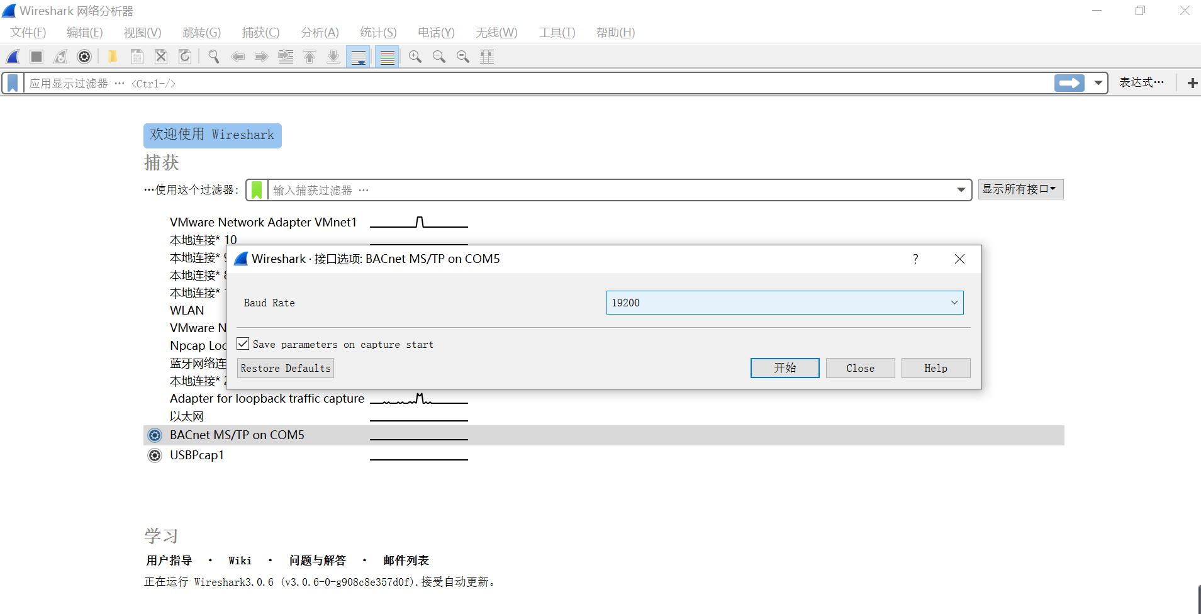Open capture filter bookmarks green icon

tap(257, 190)
